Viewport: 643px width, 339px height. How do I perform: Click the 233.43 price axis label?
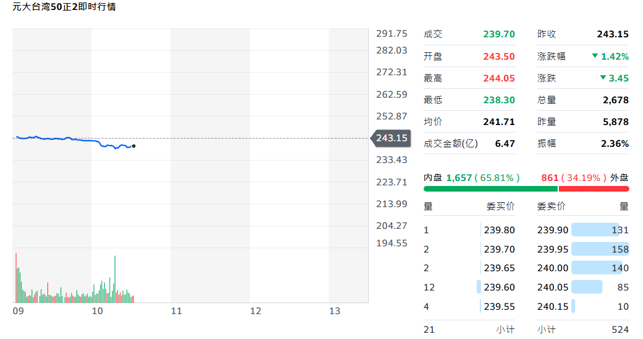coord(392,160)
